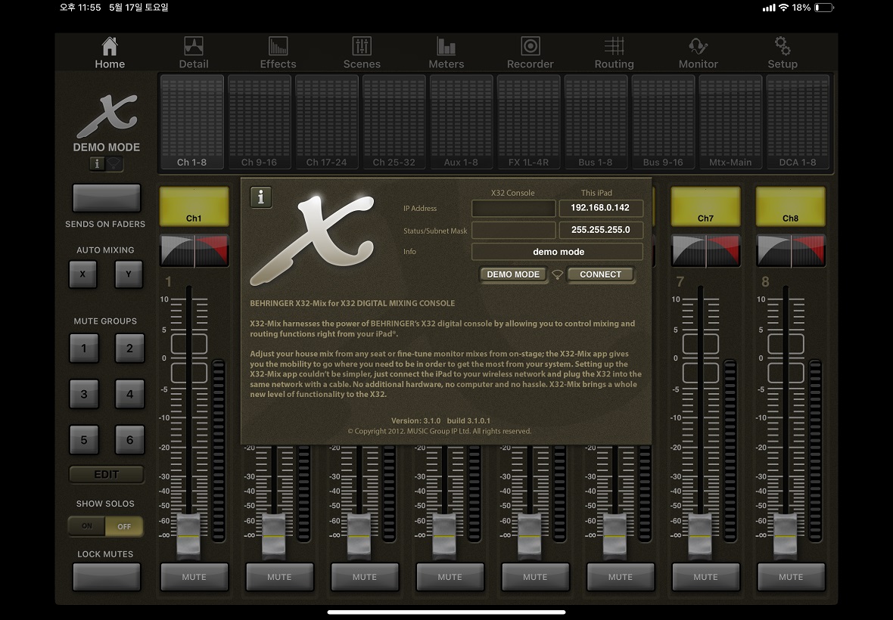Screen dimensions: 893x620
Task: Select the Ch 1-8 meter bank
Action: (192, 122)
